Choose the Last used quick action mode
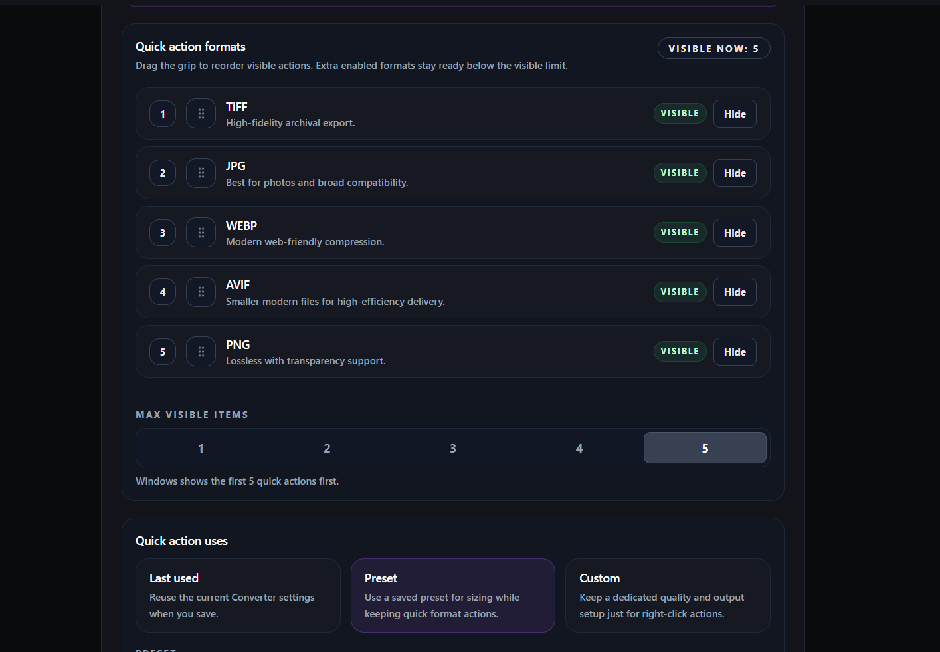This screenshot has width=940, height=652. tap(238, 596)
